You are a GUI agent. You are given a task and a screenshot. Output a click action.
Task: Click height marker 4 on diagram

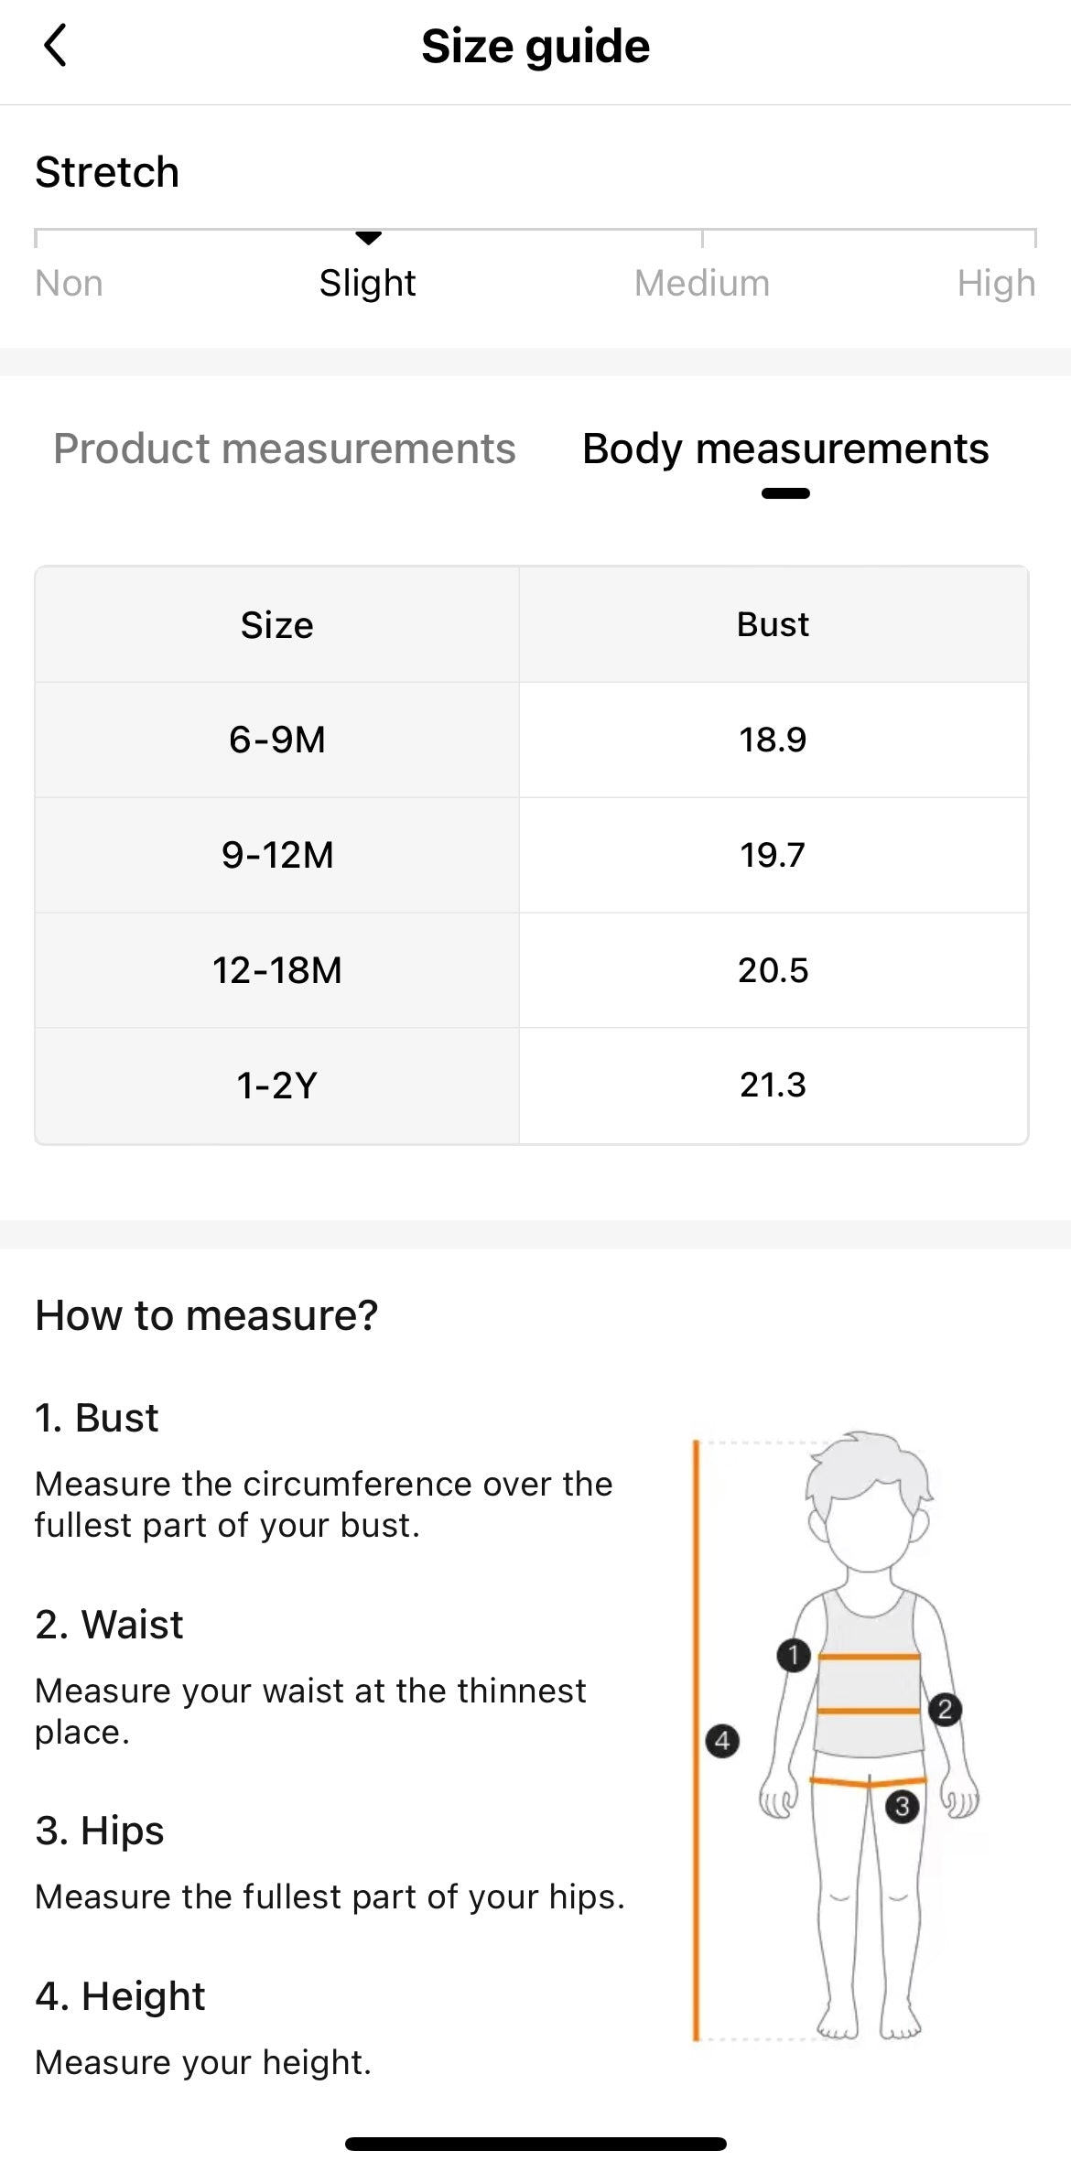tap(722, 1740)
